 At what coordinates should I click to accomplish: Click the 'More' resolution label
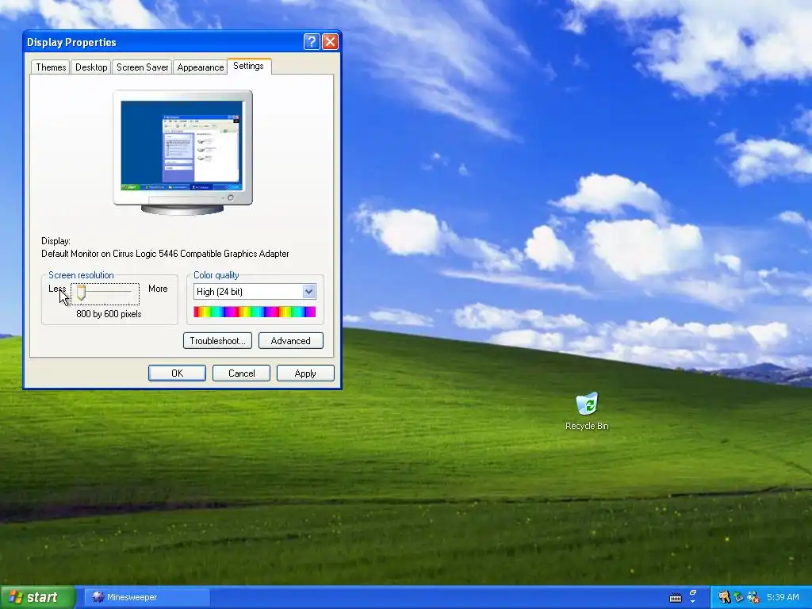click(158, 289)
